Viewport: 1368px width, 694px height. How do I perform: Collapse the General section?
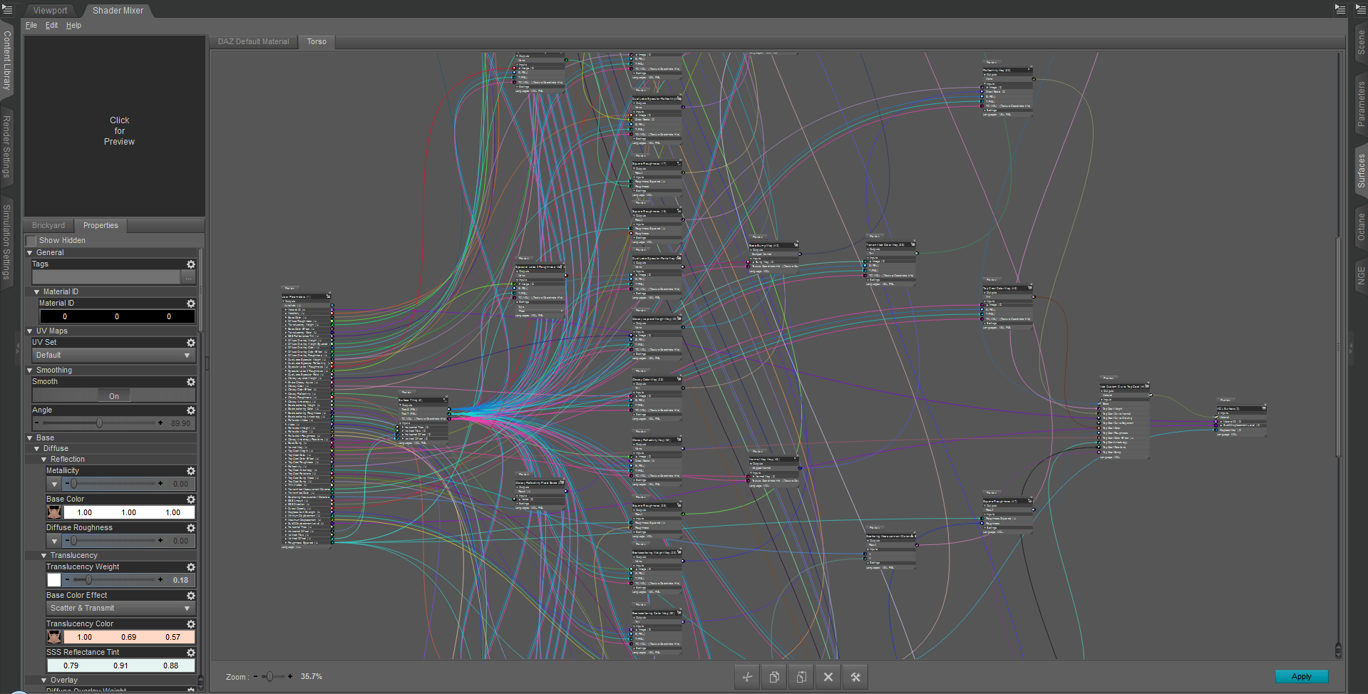pyautogui.click(x=30, y=253)
